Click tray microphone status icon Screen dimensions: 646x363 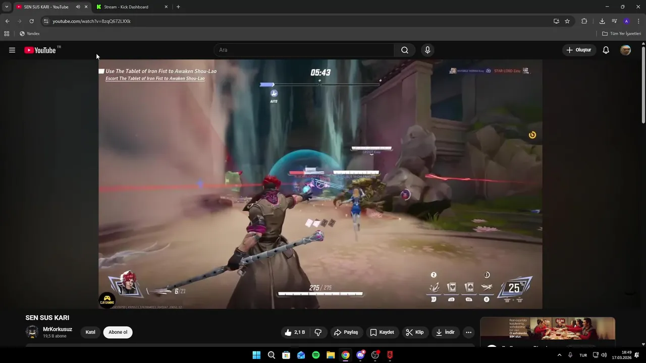pyautogui.click(x=570, y=355)
